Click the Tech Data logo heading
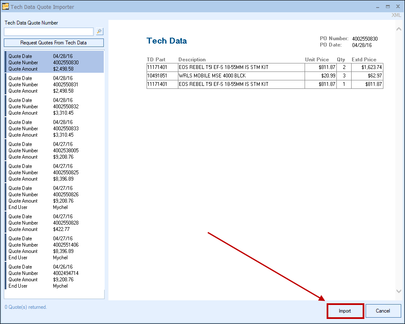This screenshot has width=405, height=324. tap(166, 41)
